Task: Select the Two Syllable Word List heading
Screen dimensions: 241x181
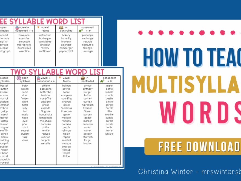Action: (x=57, y=72)
